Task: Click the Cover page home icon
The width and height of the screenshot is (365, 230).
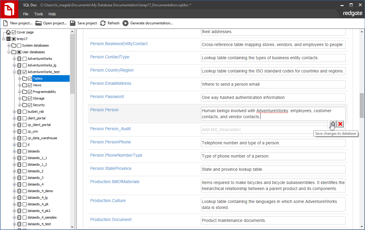Action: [x=8, y=32]
